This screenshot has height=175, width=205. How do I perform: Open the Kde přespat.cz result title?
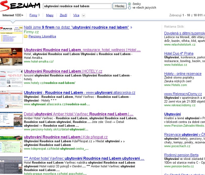point(66,137)
